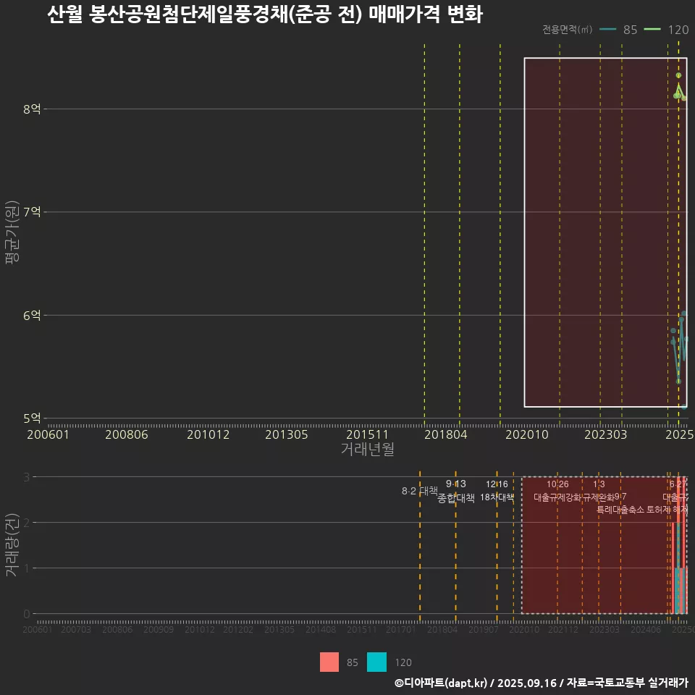Click the salmon 85 color swatch in bottom legend
The width and height of the screenshot is (695, 695).
(x=329, y=662)
